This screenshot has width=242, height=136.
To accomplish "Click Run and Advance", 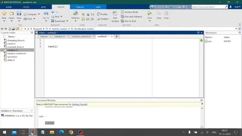I will [132, 17].
